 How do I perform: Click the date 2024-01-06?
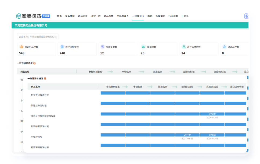(x=212, y=118)
